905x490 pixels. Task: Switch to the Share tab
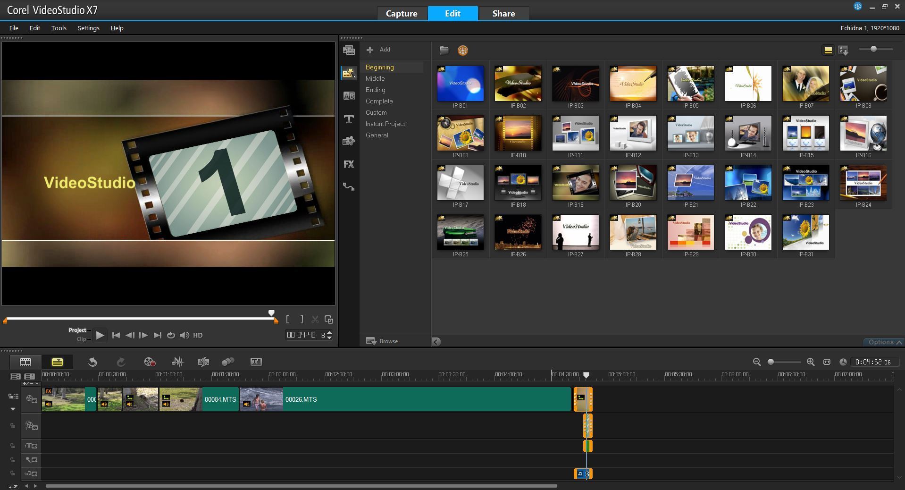coord(503,14)
